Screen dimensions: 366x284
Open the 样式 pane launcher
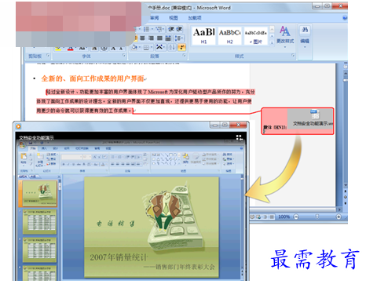point(293,56)
